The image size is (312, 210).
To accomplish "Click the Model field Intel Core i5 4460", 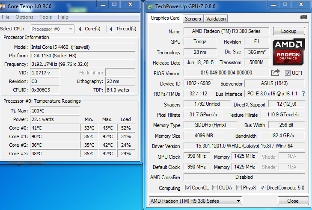I will pyautogui.click(x=82, y=47).
